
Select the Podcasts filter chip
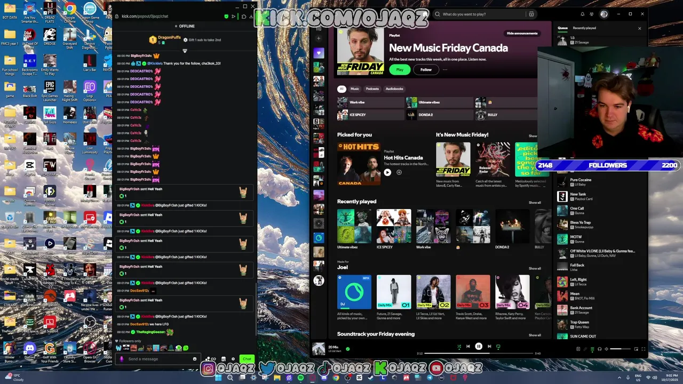(x=372, y=89)
